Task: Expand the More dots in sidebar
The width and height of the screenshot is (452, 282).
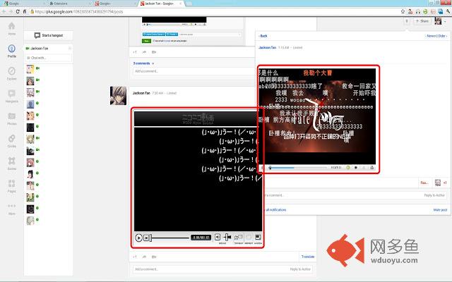Action: pyautogui.click(x=11, y=206)
